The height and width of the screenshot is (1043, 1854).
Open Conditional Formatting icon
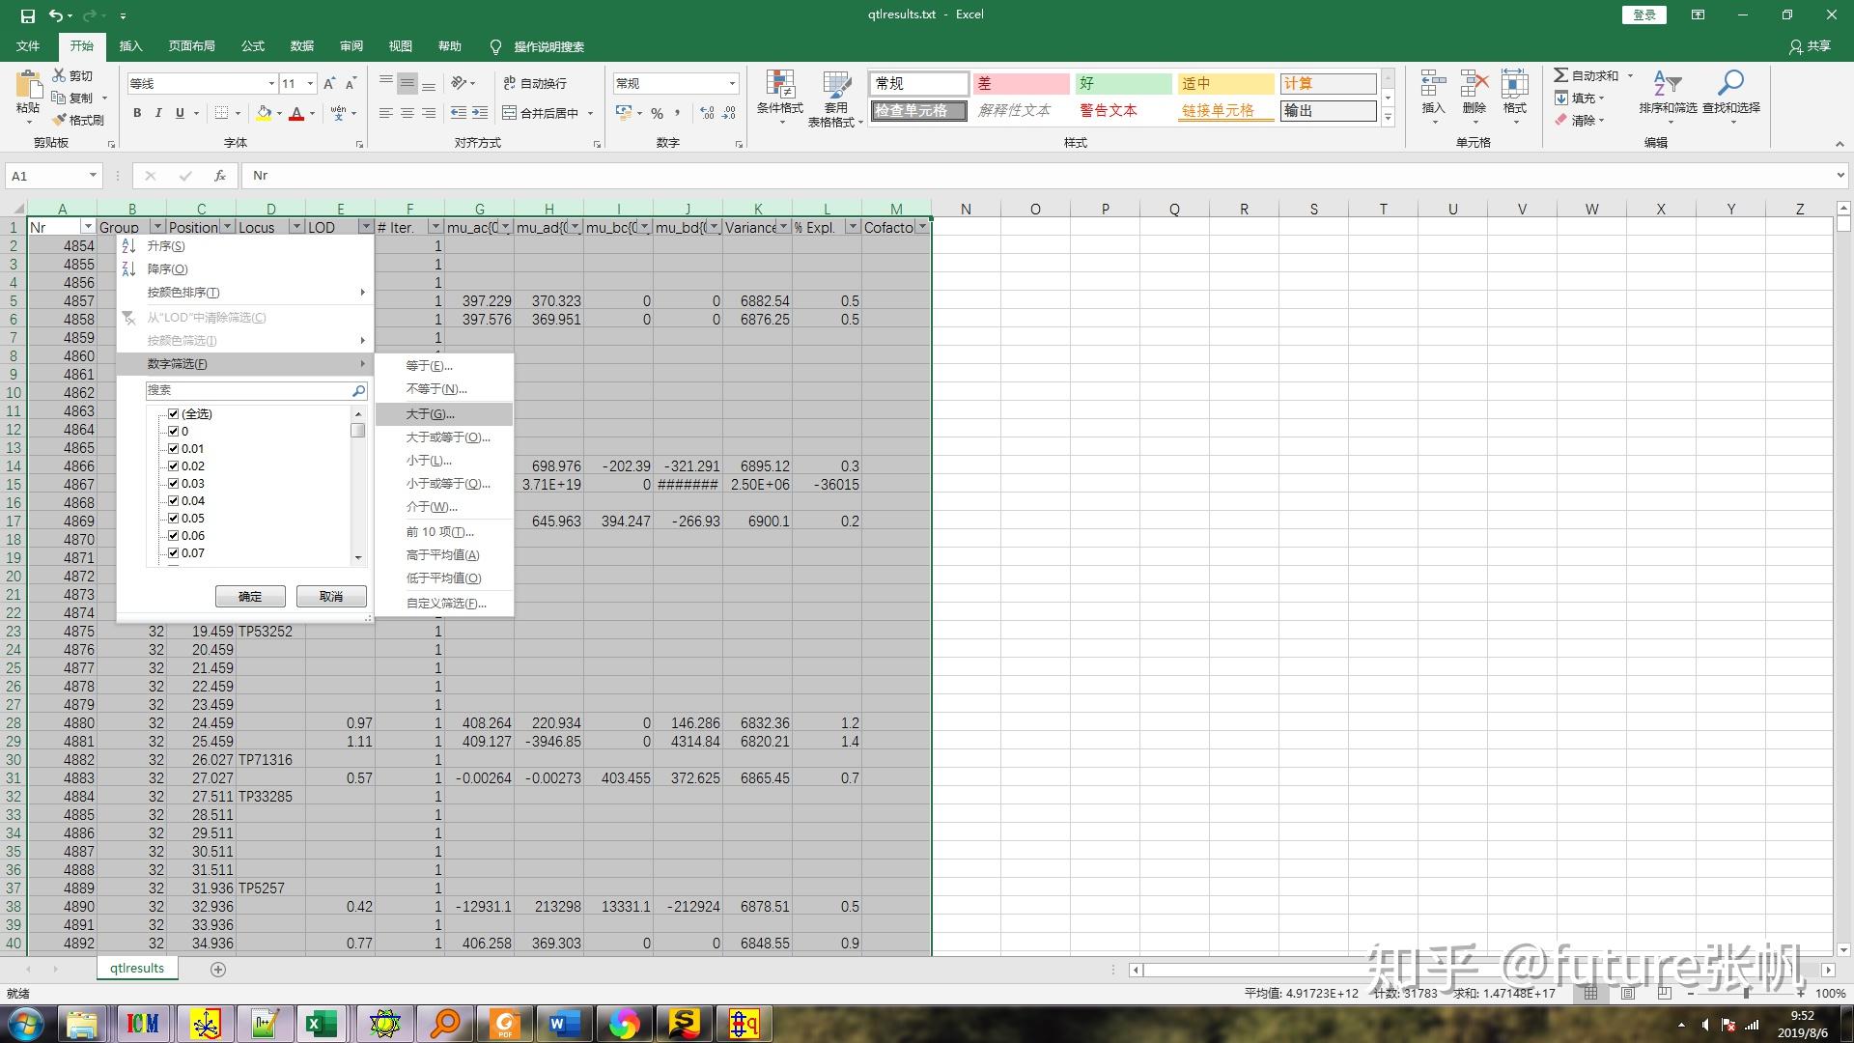tap(779, 85)
